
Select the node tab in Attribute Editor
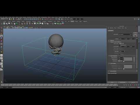tap(111, 31)
